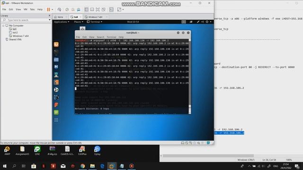Click the terminal vertical scrollbar
This screenshot has height=170, width=303.
[190, 76]
